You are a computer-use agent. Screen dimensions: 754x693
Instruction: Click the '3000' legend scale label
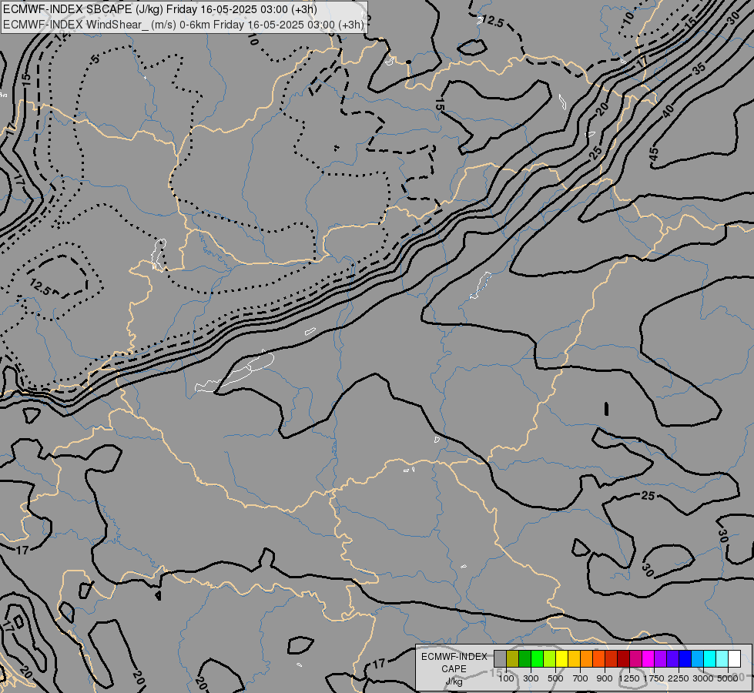703,678
